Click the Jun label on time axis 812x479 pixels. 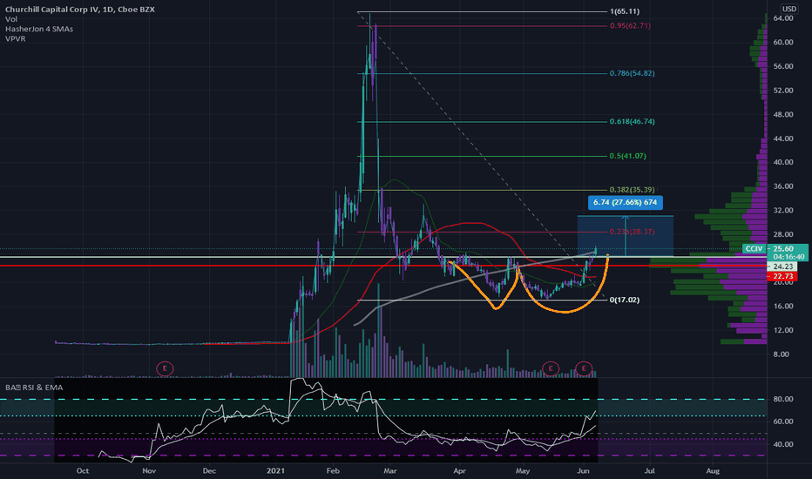[x=583, y=470]
